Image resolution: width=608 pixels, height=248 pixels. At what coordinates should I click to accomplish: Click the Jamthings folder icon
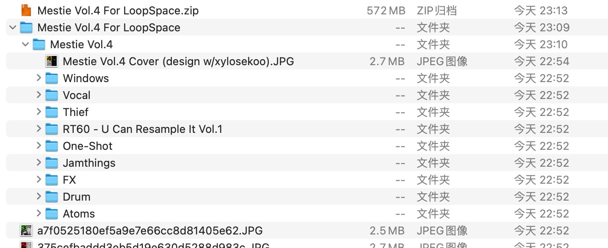pos(52,163)
